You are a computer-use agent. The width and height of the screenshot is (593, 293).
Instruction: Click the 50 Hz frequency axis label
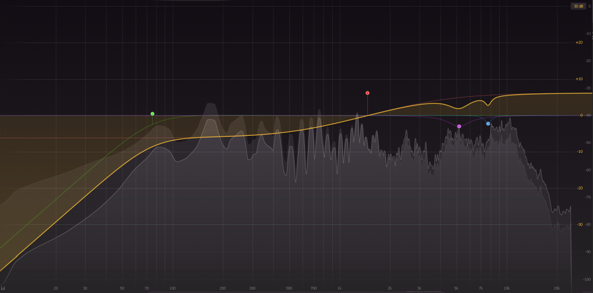pyautogui.click(x=122, y=289)
